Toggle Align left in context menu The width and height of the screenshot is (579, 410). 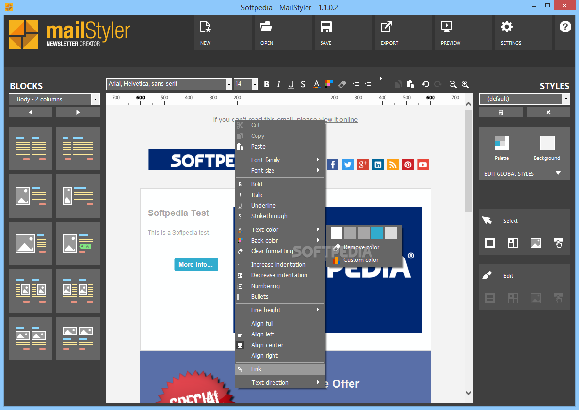click(x=280, y=334)
